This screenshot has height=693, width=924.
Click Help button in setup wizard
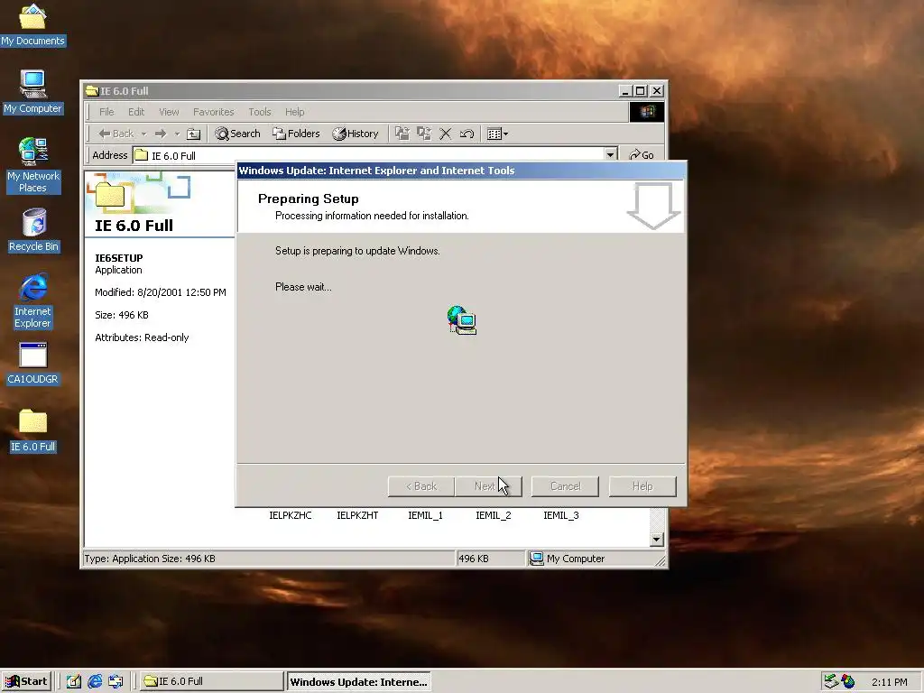642,486
